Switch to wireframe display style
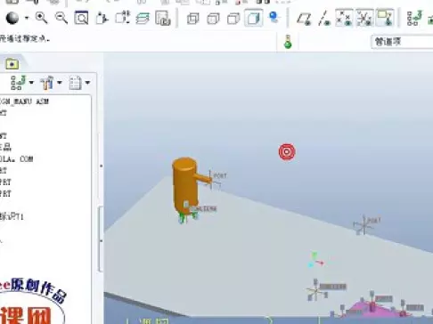 [193, 19]
